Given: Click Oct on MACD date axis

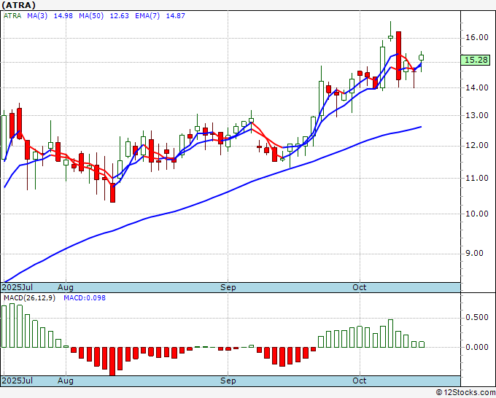Looking at the screenshot, I should (x=360, y=381).
